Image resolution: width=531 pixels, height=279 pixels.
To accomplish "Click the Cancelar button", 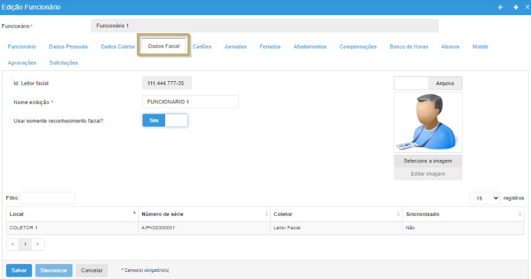I will (x=92, y=271).
